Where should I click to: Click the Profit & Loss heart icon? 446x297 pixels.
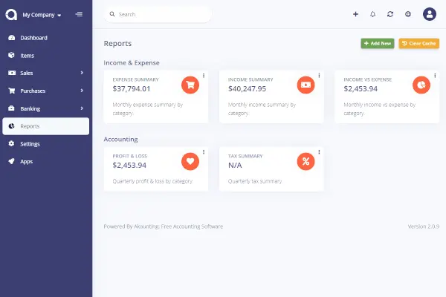click(x=190, y=160)
